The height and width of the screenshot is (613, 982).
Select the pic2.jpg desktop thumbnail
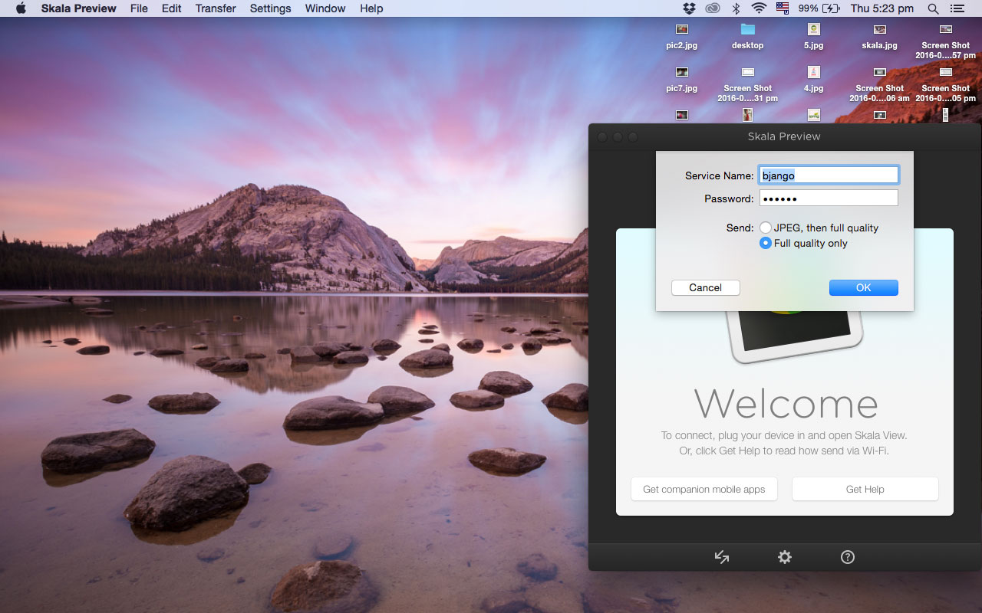click(681, 29)
